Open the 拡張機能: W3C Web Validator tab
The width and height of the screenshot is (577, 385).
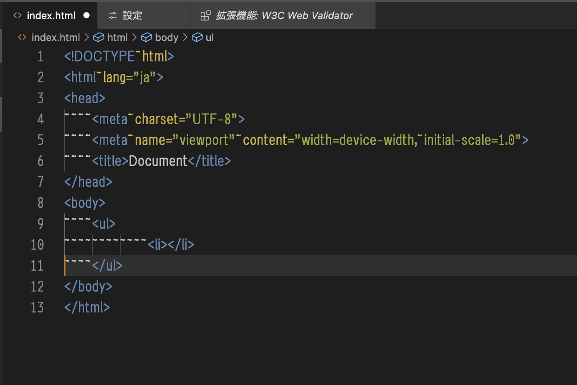click(x=284, y=15)
